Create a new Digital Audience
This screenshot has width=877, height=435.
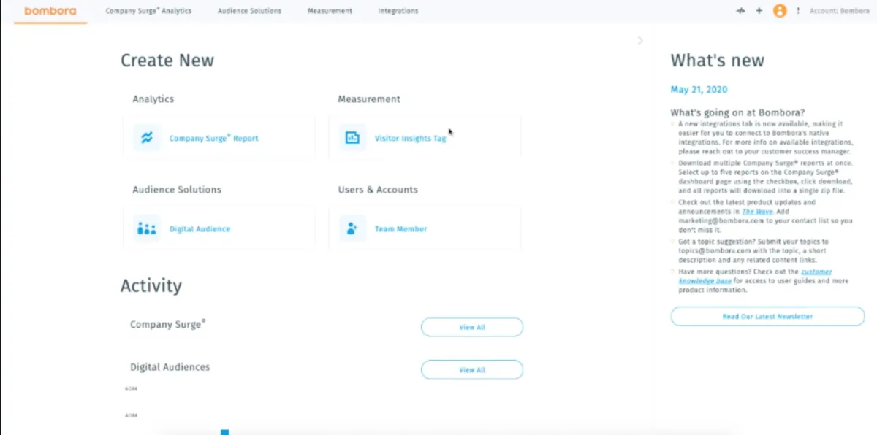tap(200, 229)
